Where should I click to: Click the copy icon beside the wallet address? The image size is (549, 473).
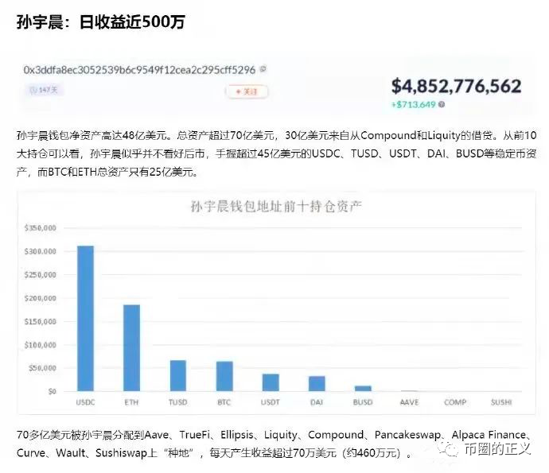point(263,69)
